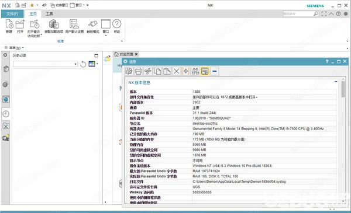
Task: Open the last sidebar icon below Roles
Action: (6, 138)
